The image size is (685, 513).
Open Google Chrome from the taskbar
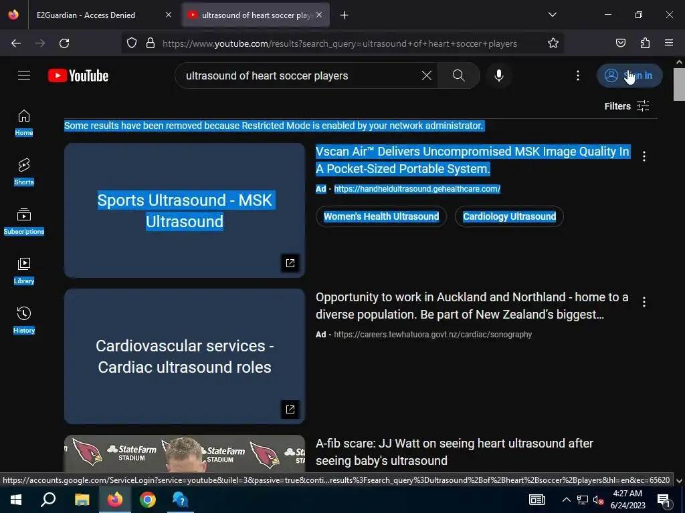(148, 500)
